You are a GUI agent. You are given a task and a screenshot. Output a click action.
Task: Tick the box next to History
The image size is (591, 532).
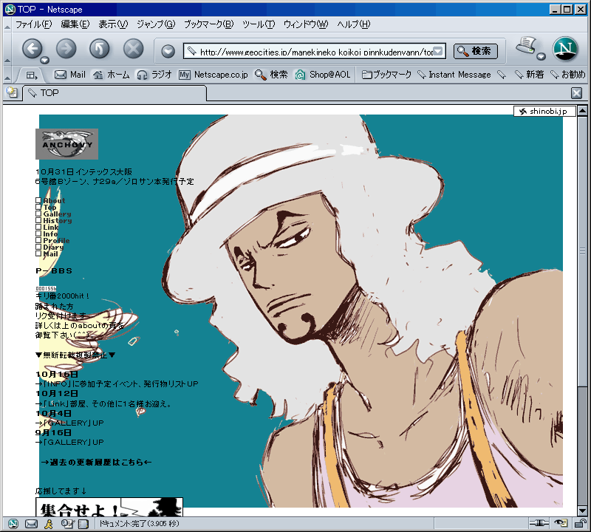[x=38, y=221]
